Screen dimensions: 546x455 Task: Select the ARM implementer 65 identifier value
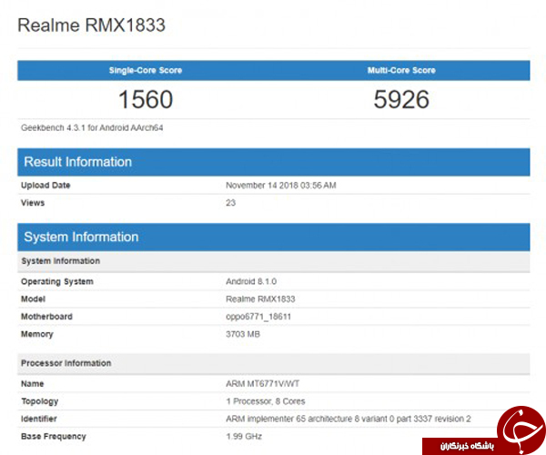[349, 419]
